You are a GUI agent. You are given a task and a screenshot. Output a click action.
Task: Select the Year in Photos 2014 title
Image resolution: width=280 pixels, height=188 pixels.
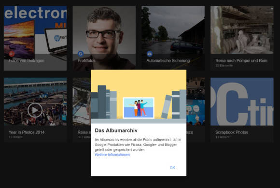(27, 132)
